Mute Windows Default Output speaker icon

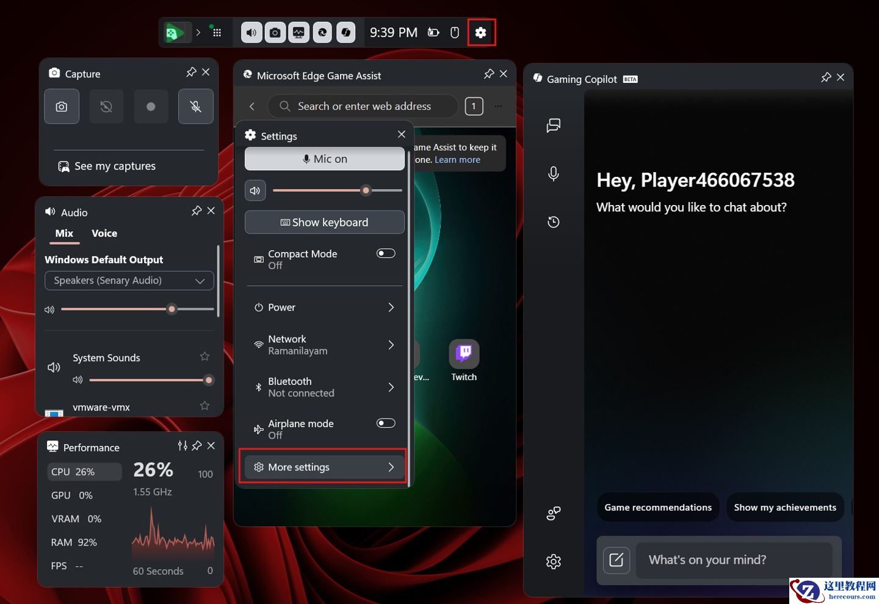[x=49, y=309]
